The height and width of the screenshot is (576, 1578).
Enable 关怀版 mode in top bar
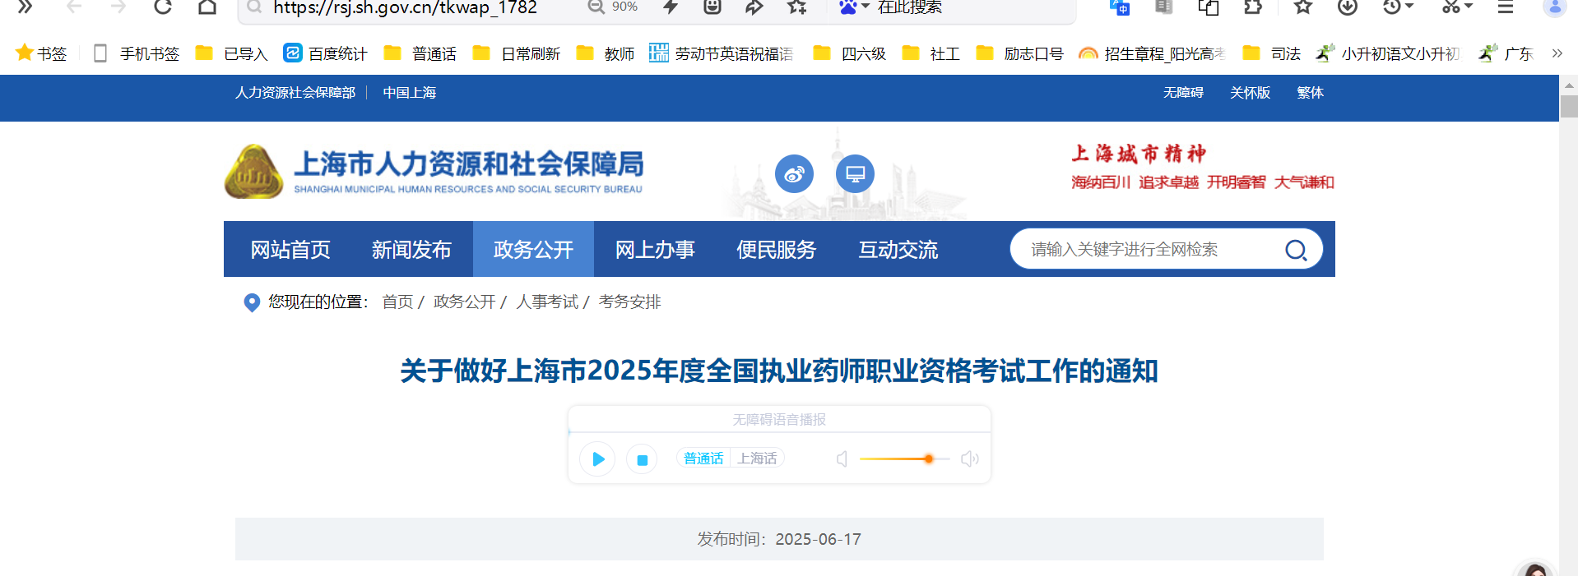tap(1250, 93)
